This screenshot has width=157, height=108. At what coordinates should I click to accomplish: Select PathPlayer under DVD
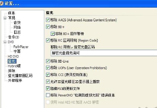click(21, 47)
